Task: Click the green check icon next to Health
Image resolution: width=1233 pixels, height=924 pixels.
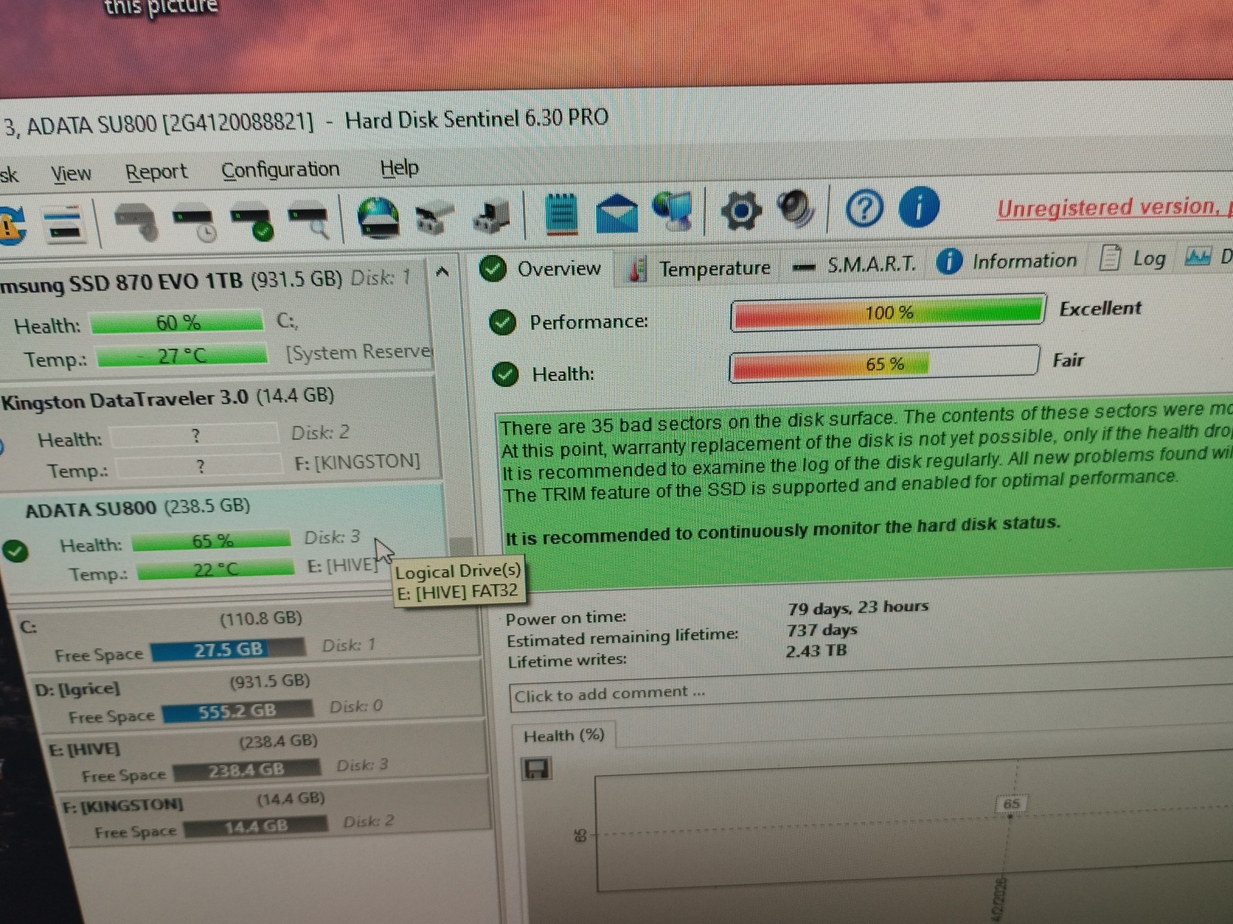Action: (505, 374)
